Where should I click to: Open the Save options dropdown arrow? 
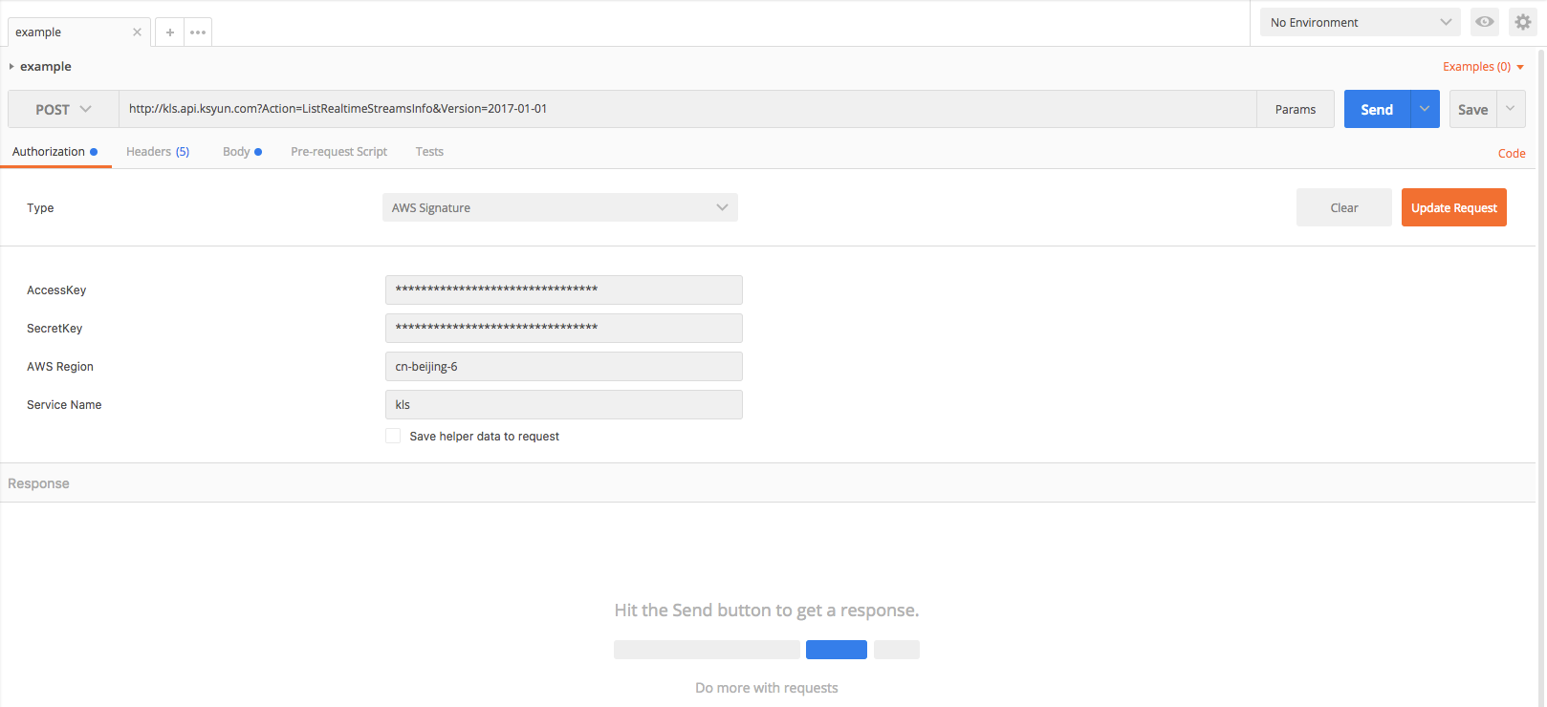click(x=1511, y=109)
